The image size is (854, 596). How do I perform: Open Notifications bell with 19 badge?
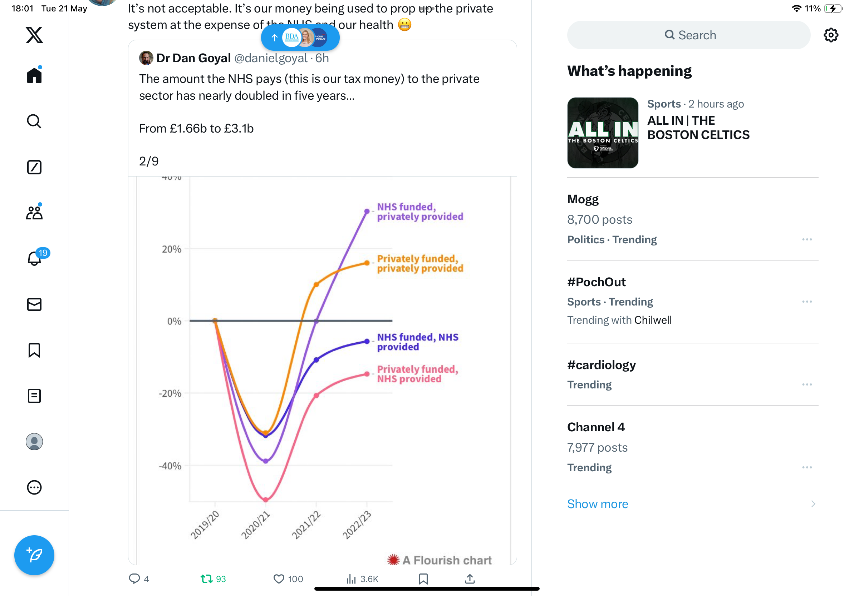[x=34, y=258]
